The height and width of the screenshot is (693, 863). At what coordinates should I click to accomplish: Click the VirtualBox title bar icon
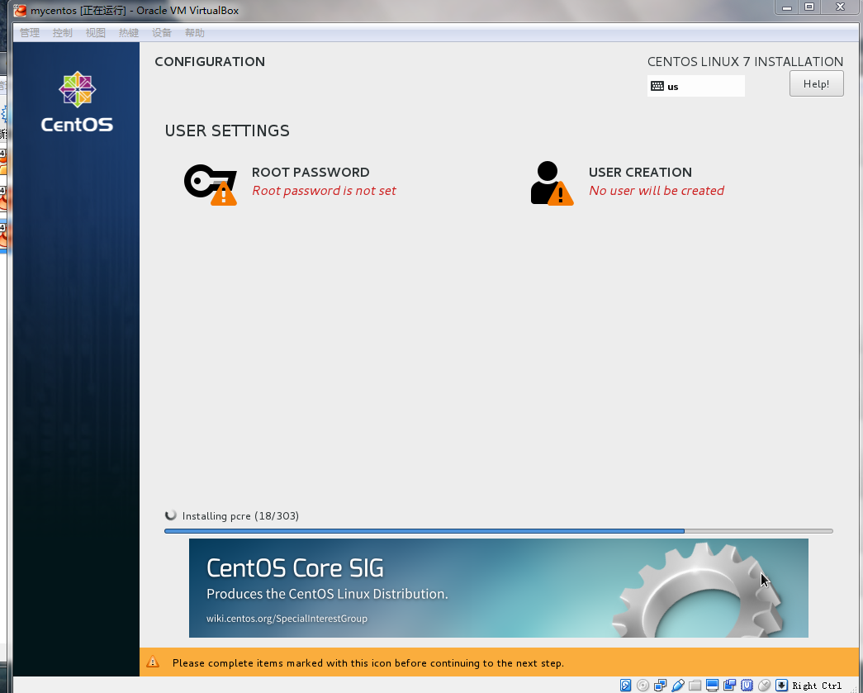pos(21,11)
